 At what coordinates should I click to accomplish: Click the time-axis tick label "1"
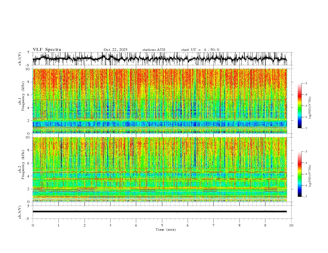58,225
